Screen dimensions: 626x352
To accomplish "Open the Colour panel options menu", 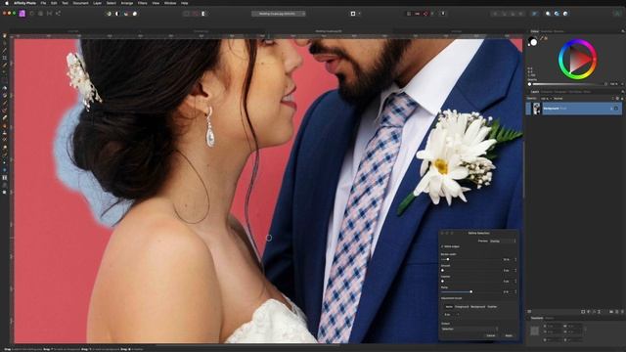I will point(622,31).
